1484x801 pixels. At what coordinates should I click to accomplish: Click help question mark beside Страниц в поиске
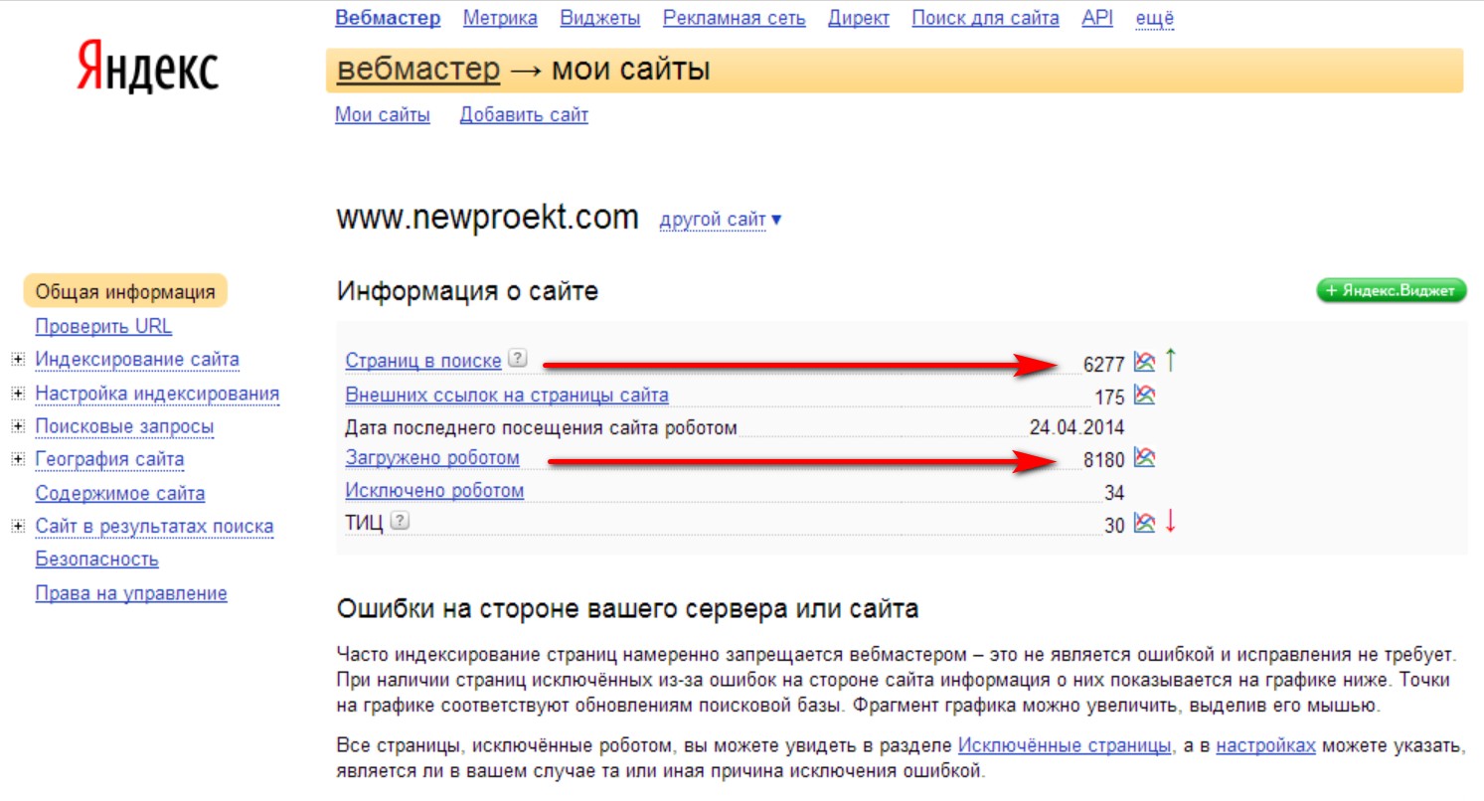(x=517, y=359)
